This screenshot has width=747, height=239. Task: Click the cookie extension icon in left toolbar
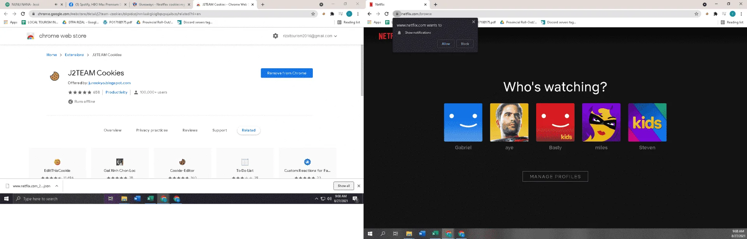tap(323, 14)
